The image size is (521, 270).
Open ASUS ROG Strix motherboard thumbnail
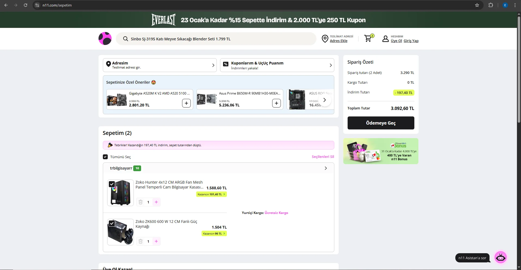(x=297, y=99)
